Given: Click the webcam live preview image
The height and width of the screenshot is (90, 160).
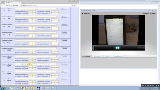Looking at the screenshot, I should pyautogui.click(x=118, y=30).
